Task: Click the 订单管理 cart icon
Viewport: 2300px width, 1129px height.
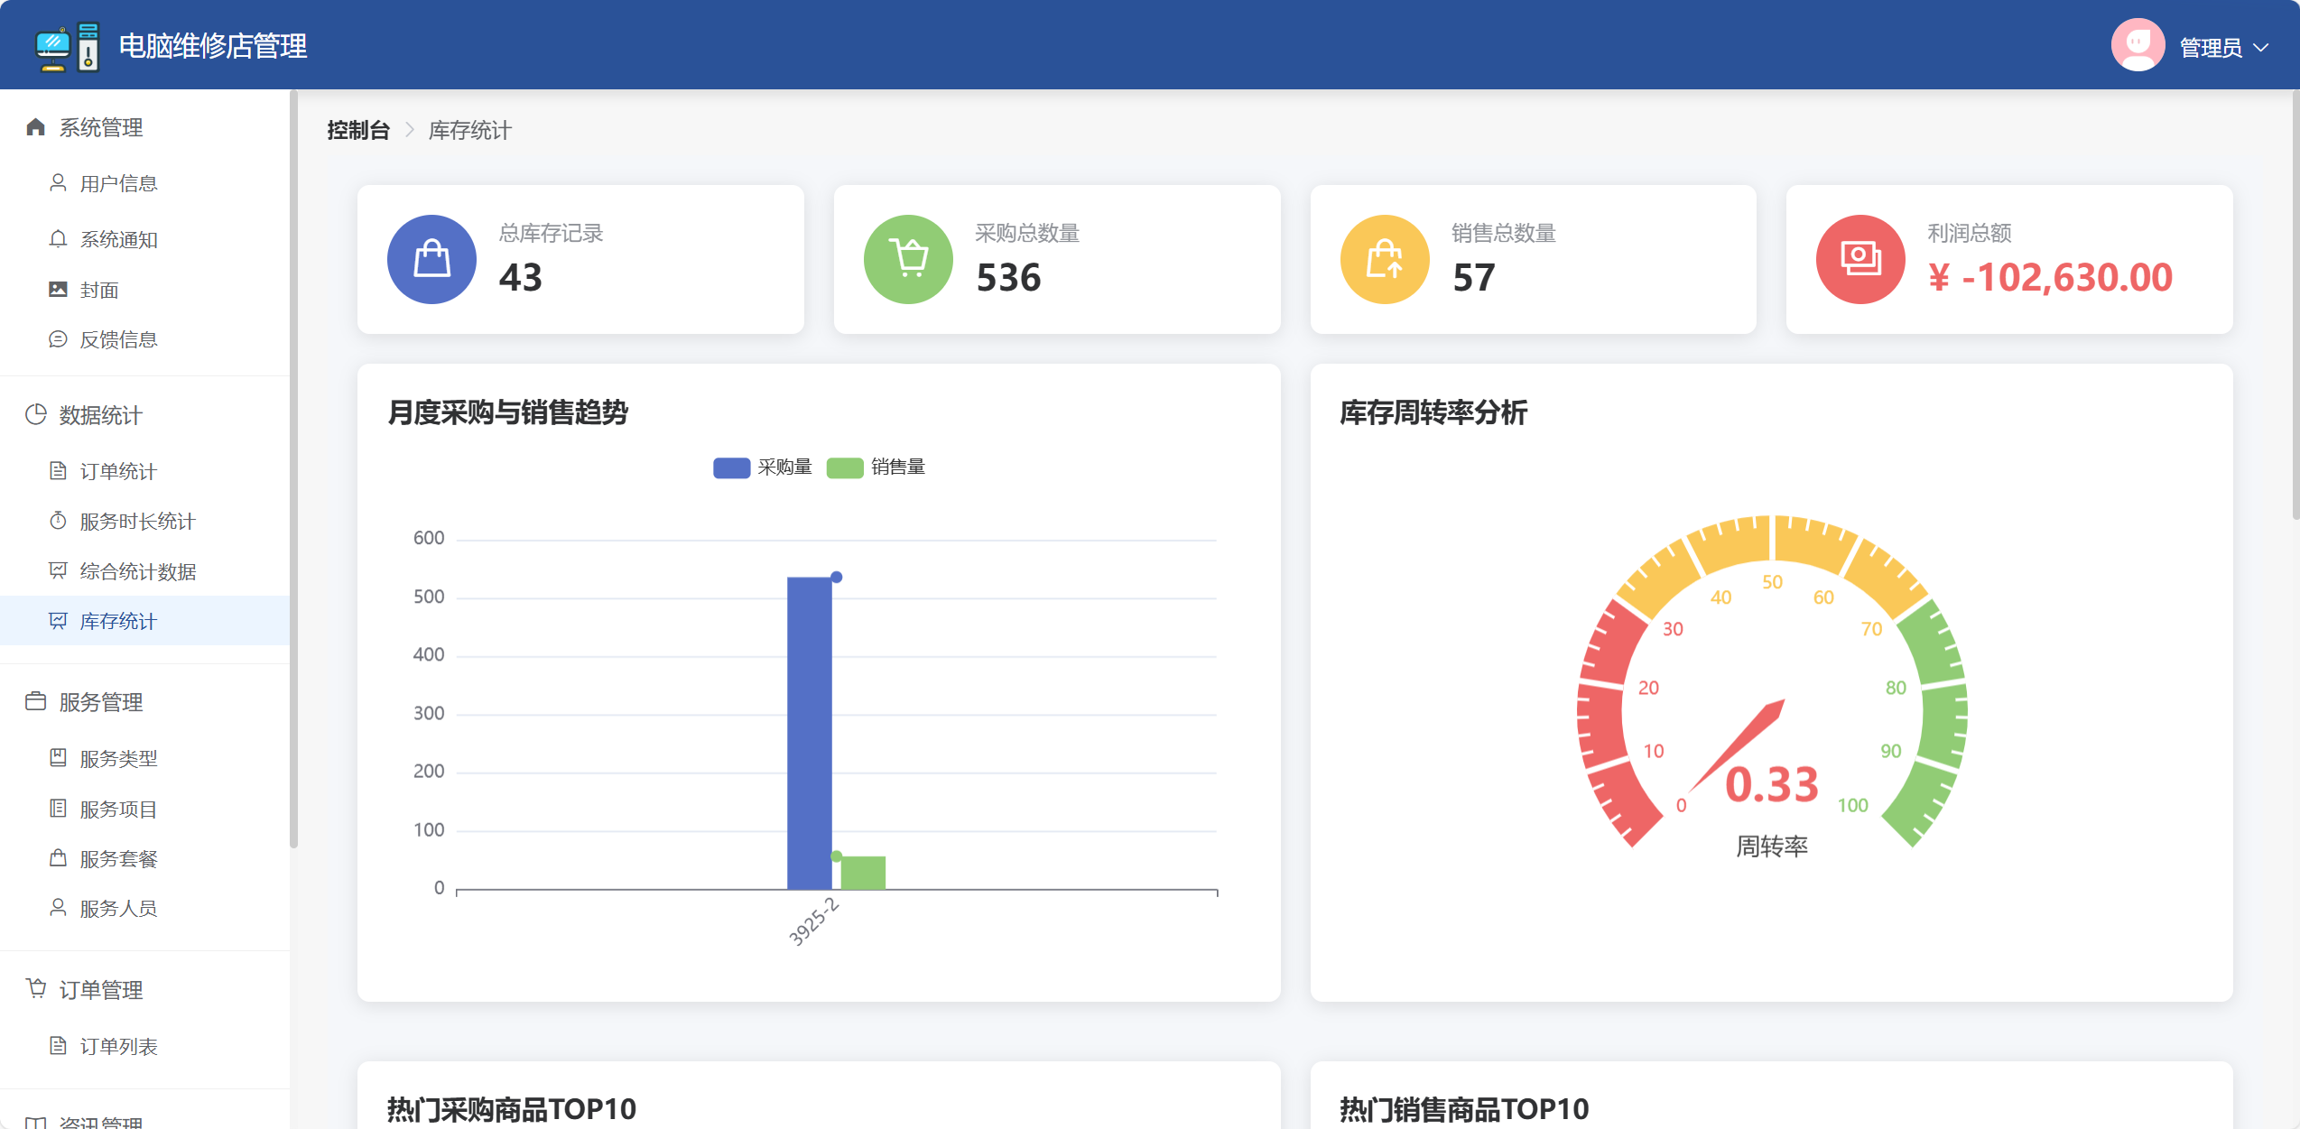Action: click(x=36, y=988)
